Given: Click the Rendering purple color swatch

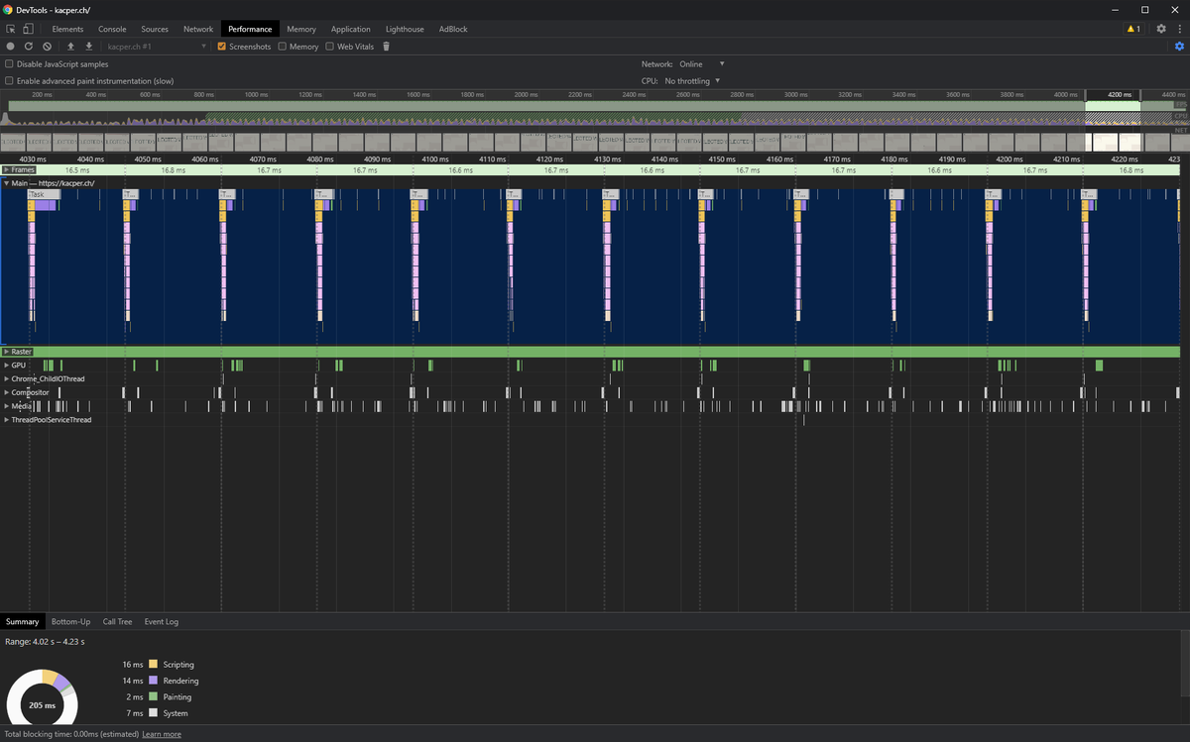Looking at the screenshot, I should point(153,681).
